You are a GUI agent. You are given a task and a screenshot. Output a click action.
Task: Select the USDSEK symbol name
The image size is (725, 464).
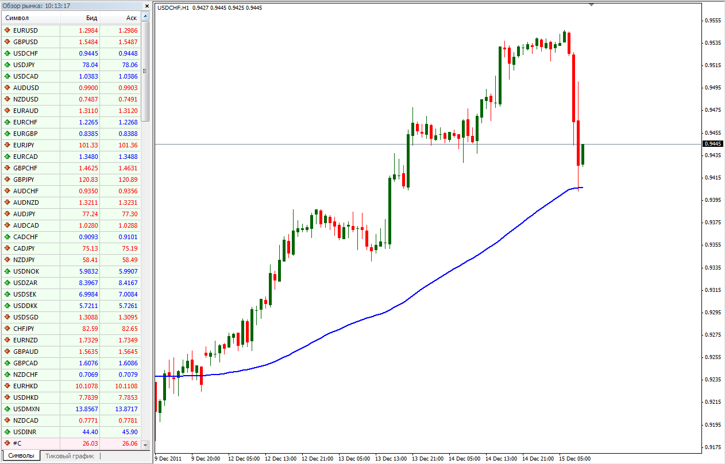pyautogui.click(x=25, y=294)
